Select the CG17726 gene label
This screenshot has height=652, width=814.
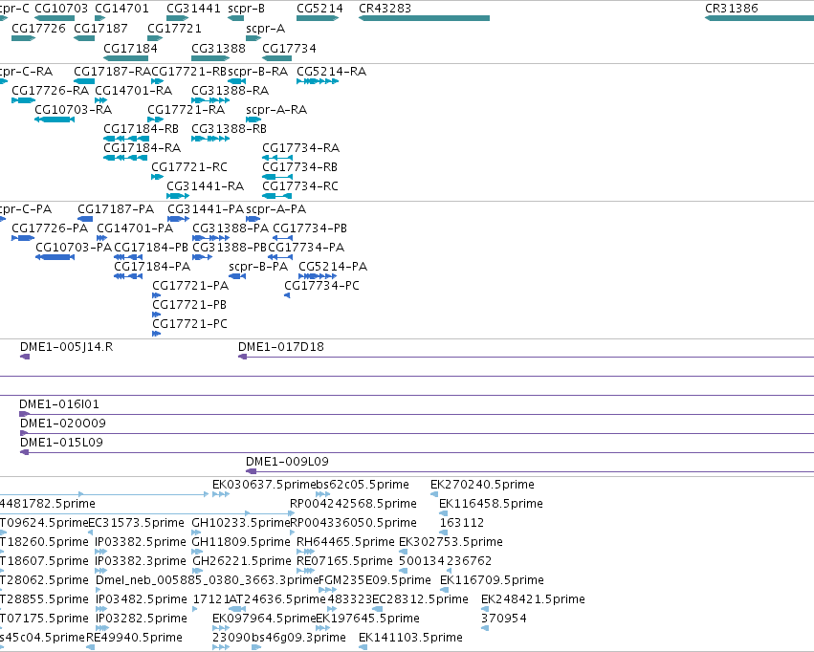point(38,29)
